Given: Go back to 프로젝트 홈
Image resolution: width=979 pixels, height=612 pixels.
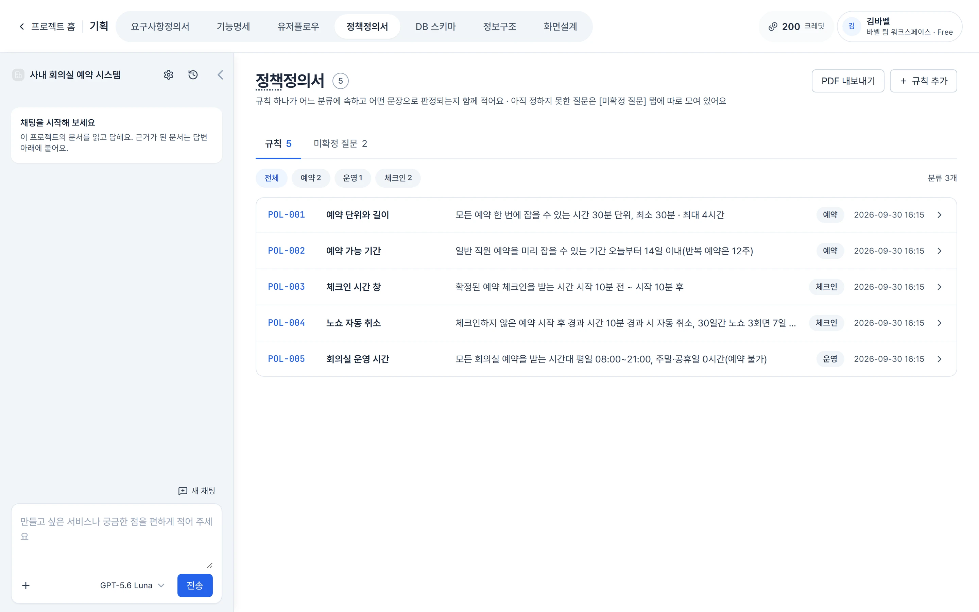Looking at the screenshot, I should pyautogui.click(x=47, y=26).
